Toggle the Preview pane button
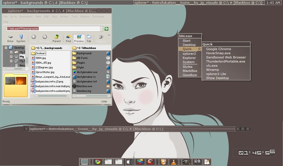 coord(79,38)
